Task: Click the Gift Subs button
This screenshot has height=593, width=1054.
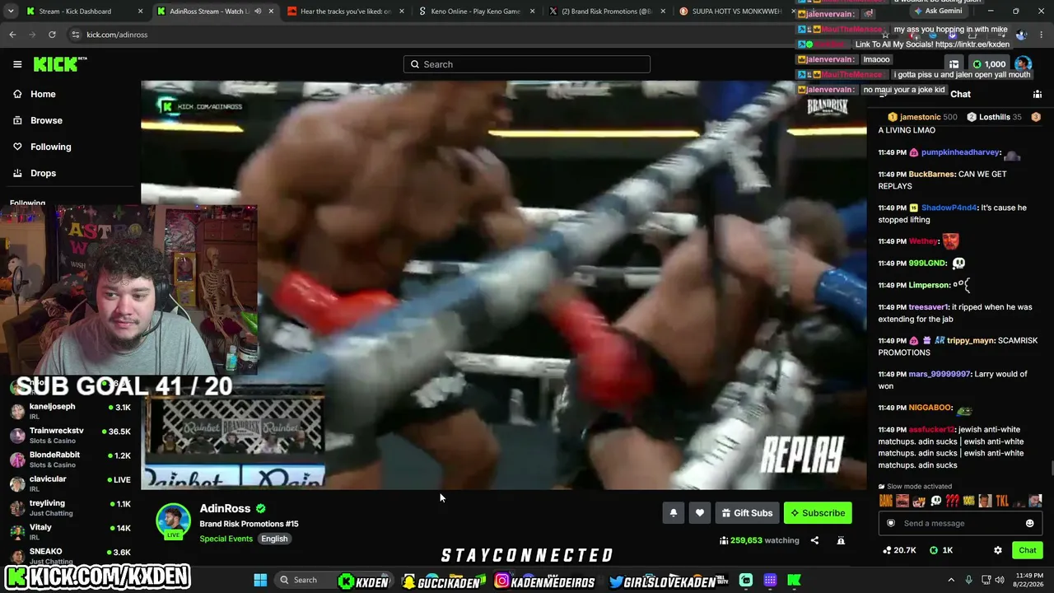Action: click(747, 513)
